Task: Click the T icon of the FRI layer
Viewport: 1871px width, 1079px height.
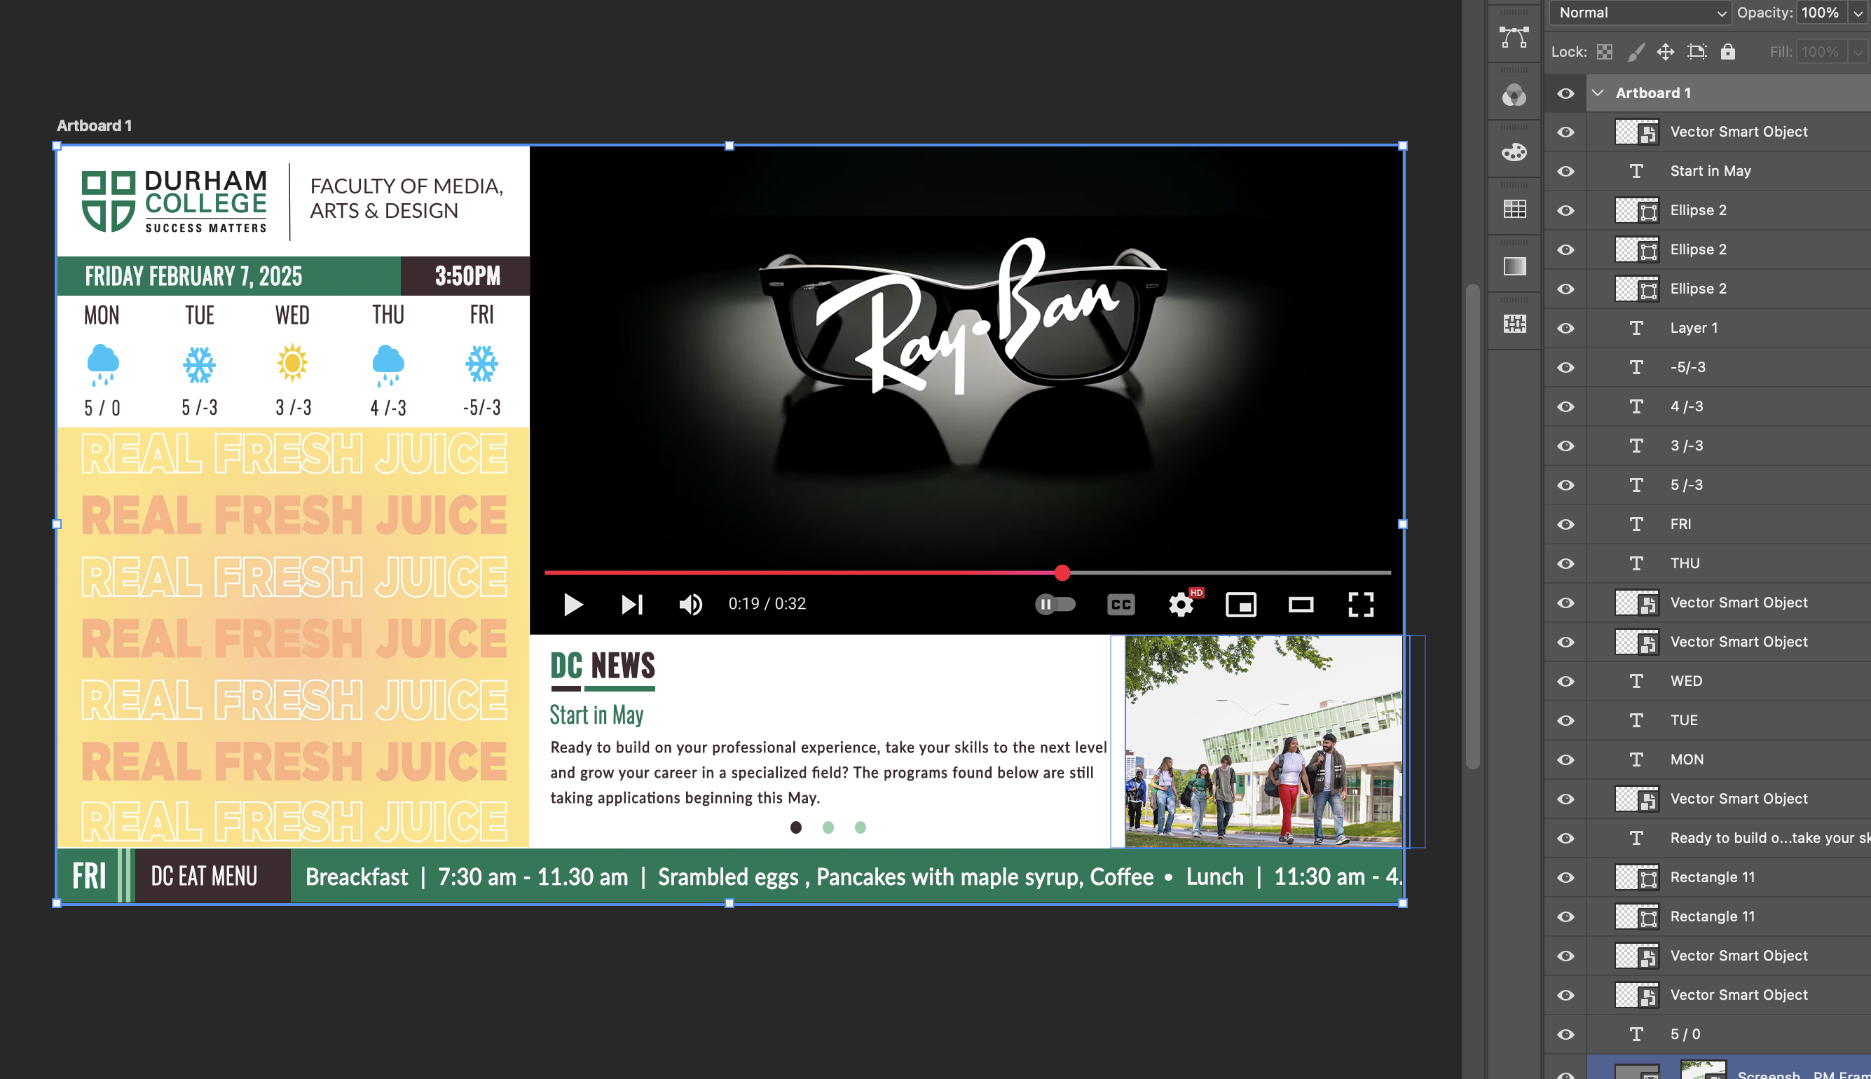Action: [1636, 525]
